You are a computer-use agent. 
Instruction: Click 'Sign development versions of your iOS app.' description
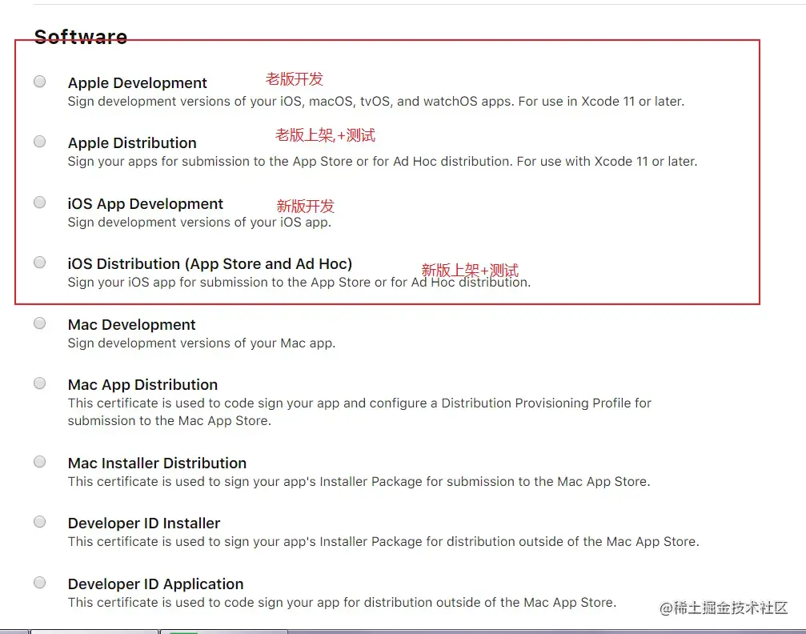point(199,222)
